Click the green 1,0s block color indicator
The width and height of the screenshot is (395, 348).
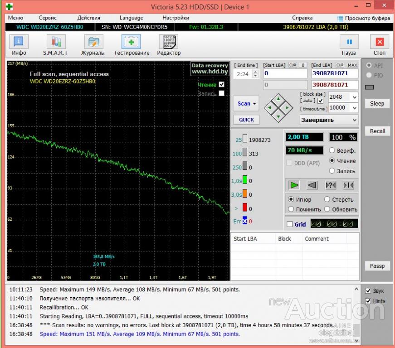pyautogui.click(x=245, y=180)
